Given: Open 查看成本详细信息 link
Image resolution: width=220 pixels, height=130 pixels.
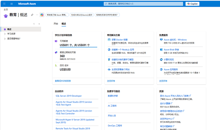Looking at the screenshot, I should click(x=63, y=81).
